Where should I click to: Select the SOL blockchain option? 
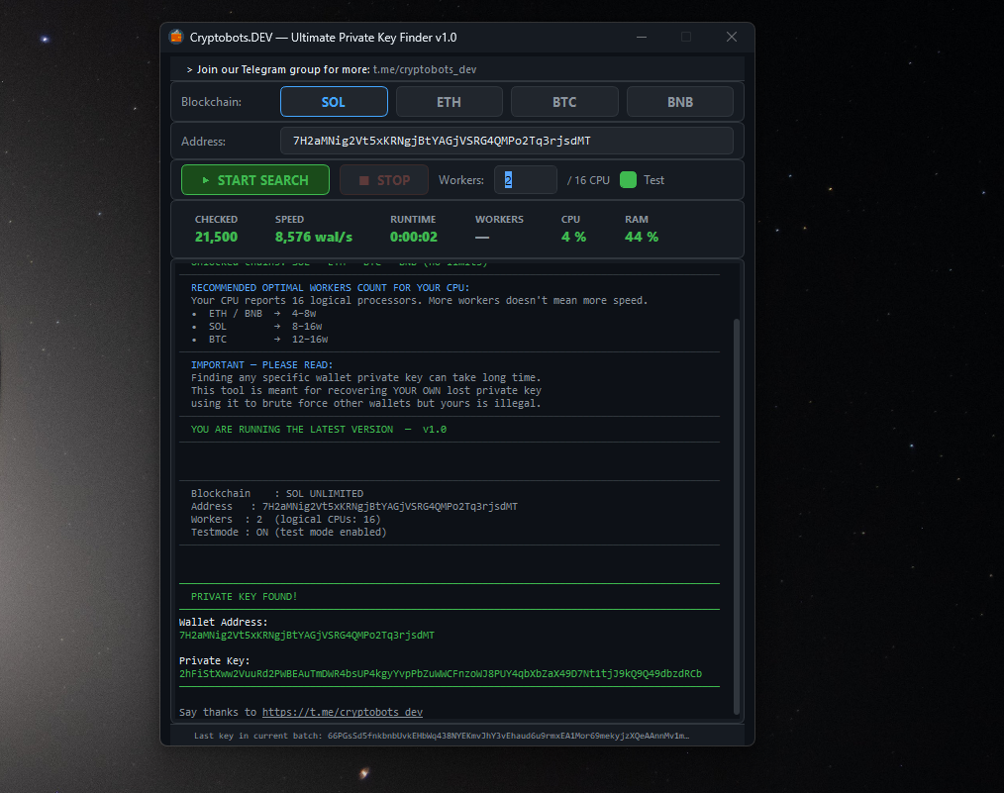[334, 102]
